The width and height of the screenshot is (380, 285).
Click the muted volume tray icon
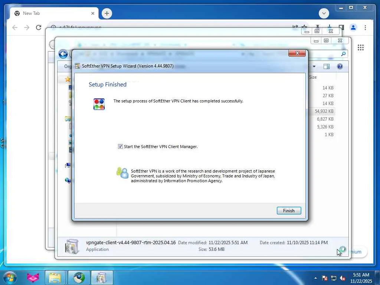[343, 278]
